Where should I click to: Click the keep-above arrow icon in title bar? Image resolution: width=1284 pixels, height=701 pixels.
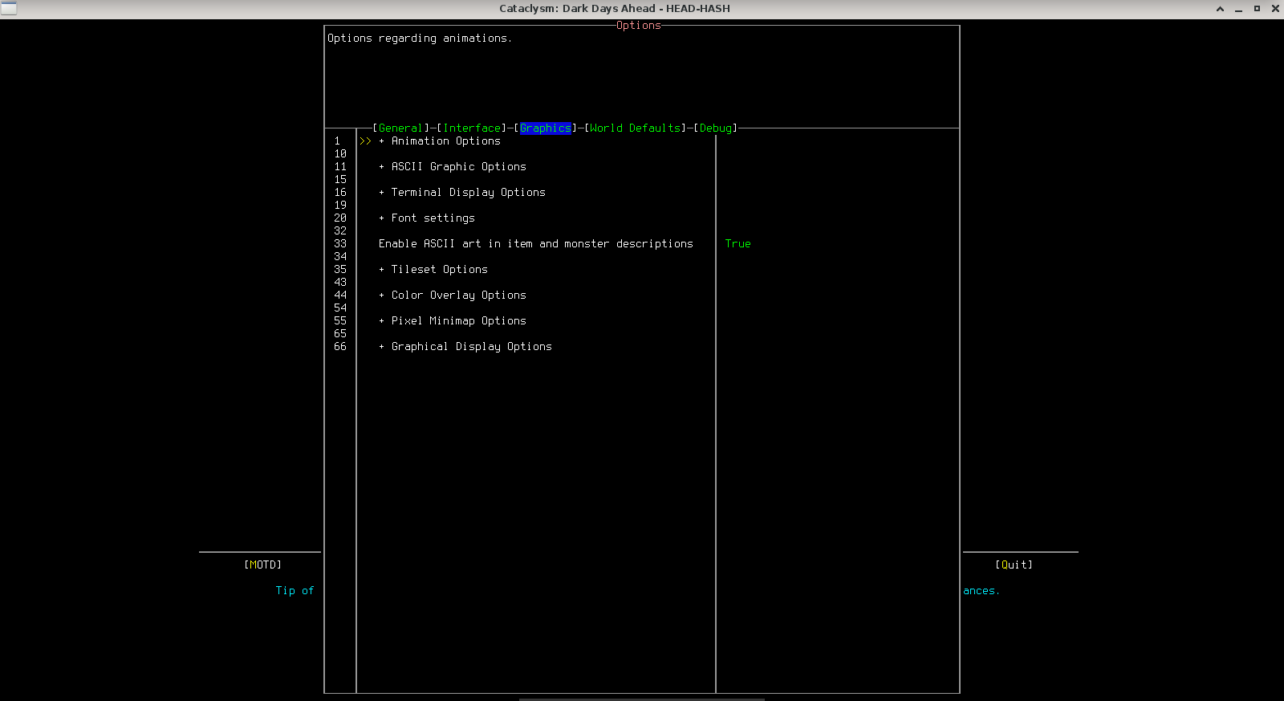(1220, 9)
